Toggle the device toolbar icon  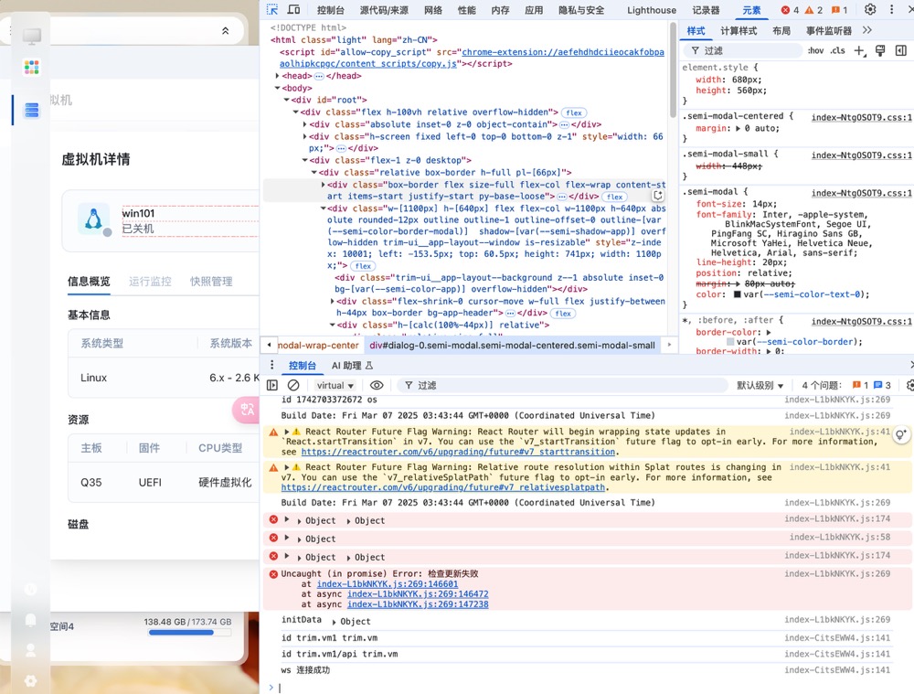pos(293,9)
